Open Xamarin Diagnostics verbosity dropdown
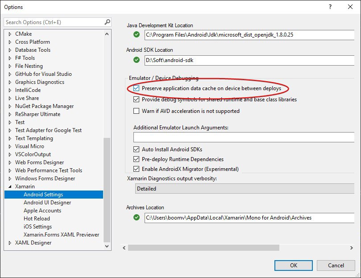 (x=245, y=189)
